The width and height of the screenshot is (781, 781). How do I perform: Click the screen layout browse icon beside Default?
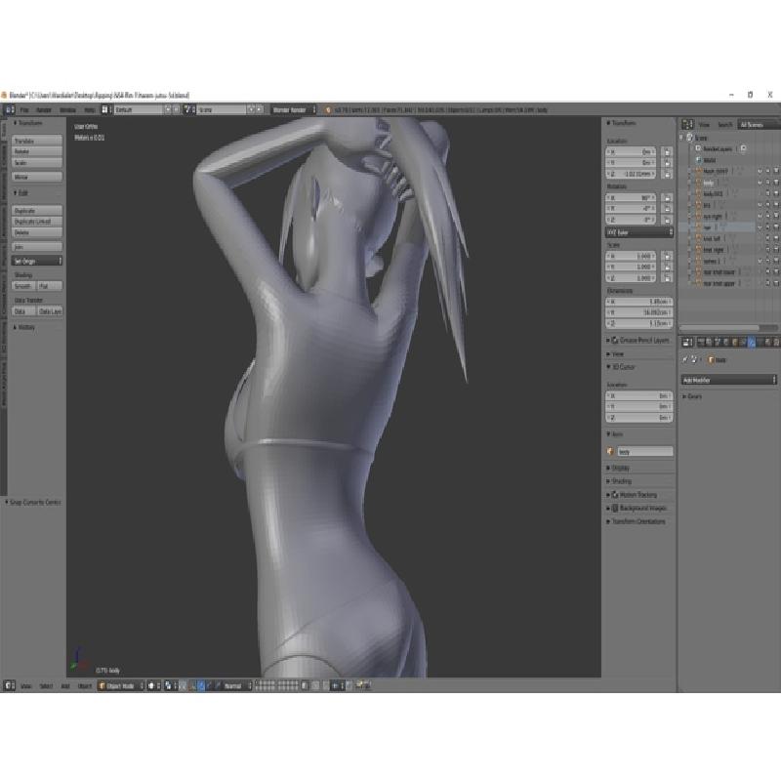105,109
